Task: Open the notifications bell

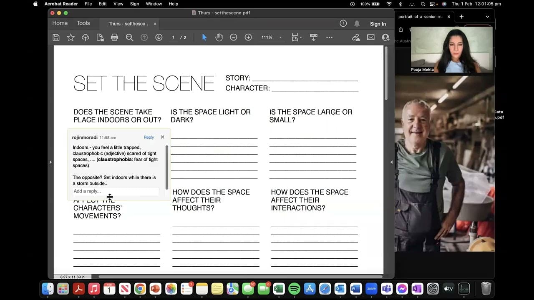Action: [x=357, y=24]
